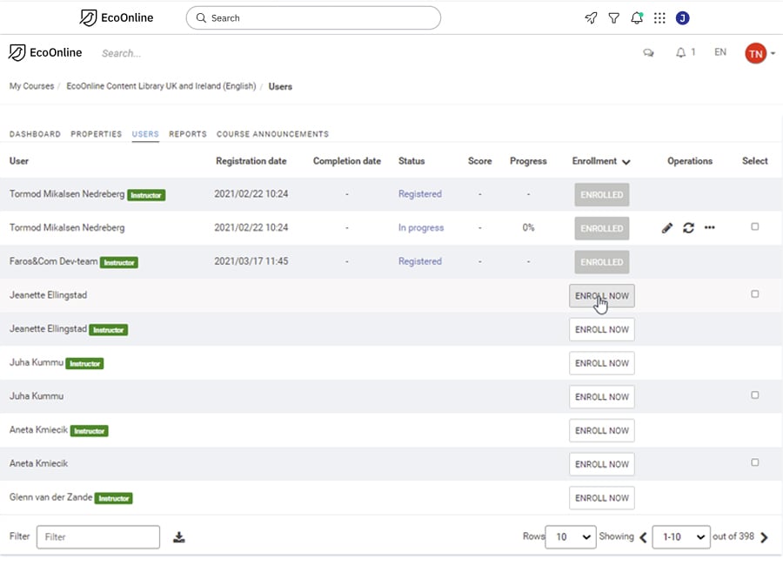Tick the checkbox for Juha Kummu

(754, 395)
